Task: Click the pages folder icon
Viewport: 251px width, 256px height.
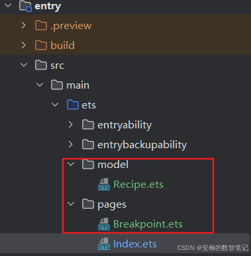Action: click(x=88, y=204)
